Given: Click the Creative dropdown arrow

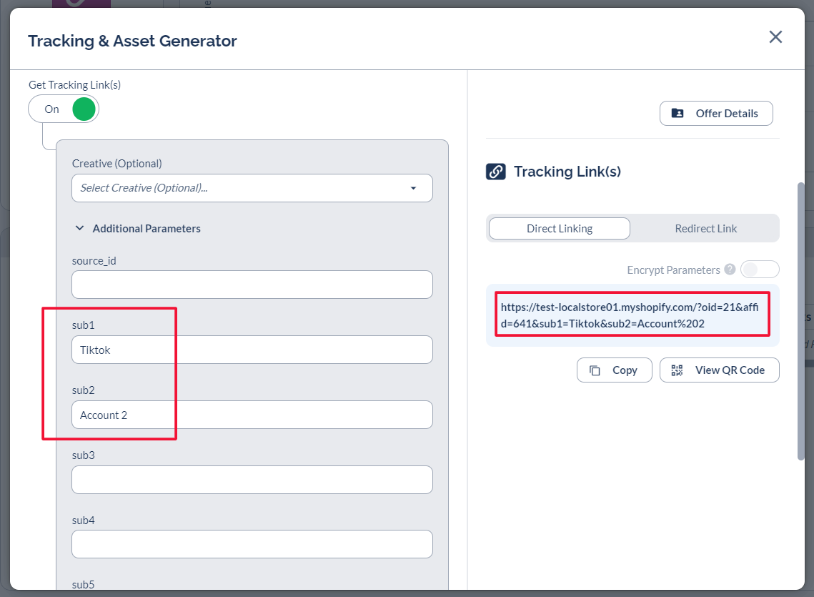Looking at the screenshot, I should [413, 188].
